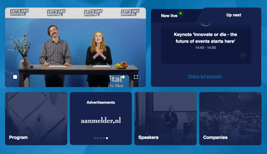Click the 14:40 - 14:50 time slot
Viewport: 267px width, 154px height.
[205, 48]
